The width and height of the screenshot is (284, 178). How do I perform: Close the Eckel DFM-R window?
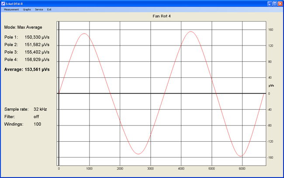(x=280, y=3)
